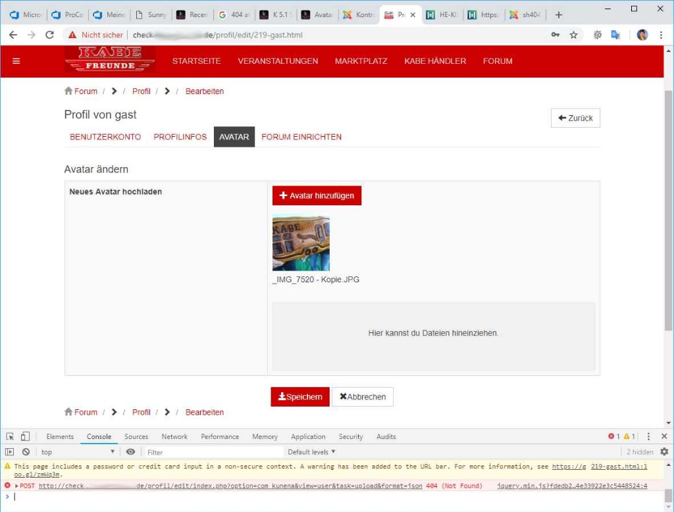674x512 pixels.
Task: Open the DevTools three-dot customize menu
Action: click(x=648, y=436)
